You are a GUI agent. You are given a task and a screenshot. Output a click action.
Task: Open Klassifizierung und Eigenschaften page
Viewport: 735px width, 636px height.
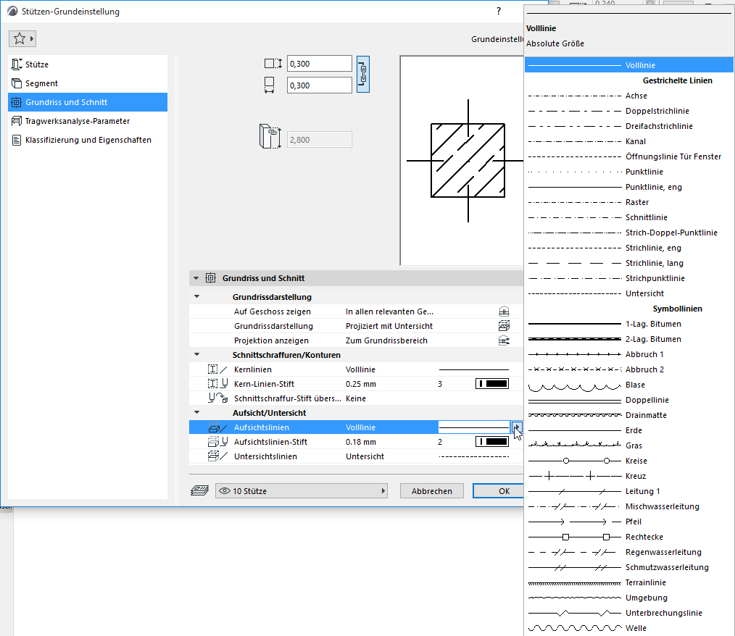click(x=88, y=140)
